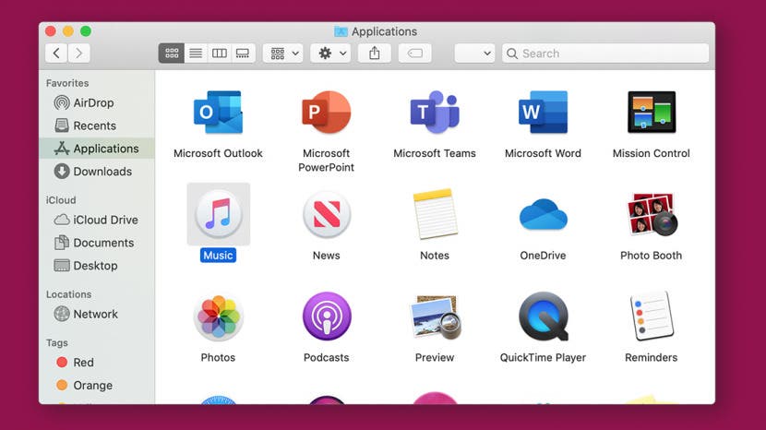Select the Preview app icon
Screen dimensions: 766x430
[x=435, y=317]
